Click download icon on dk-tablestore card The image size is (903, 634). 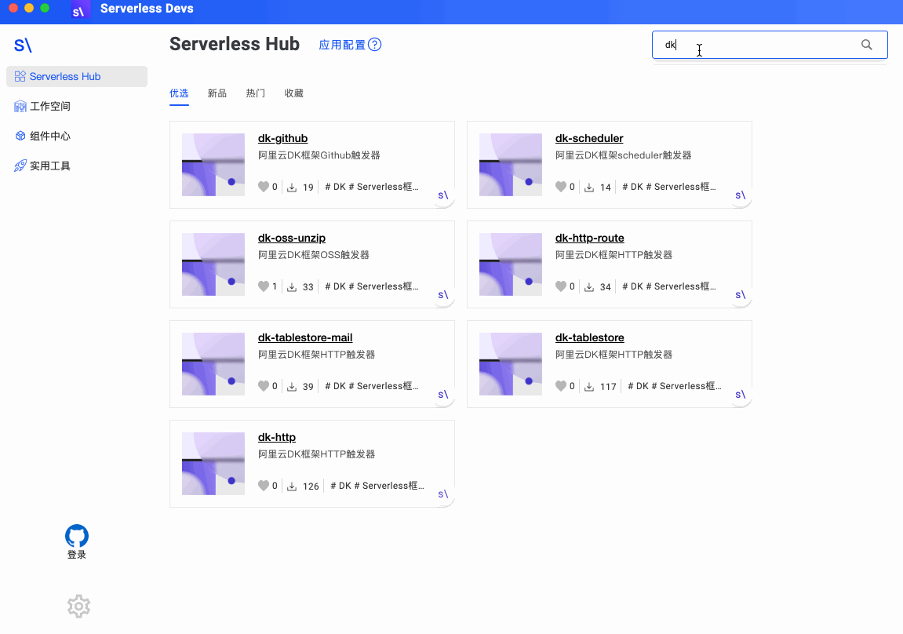pos(589,386)
